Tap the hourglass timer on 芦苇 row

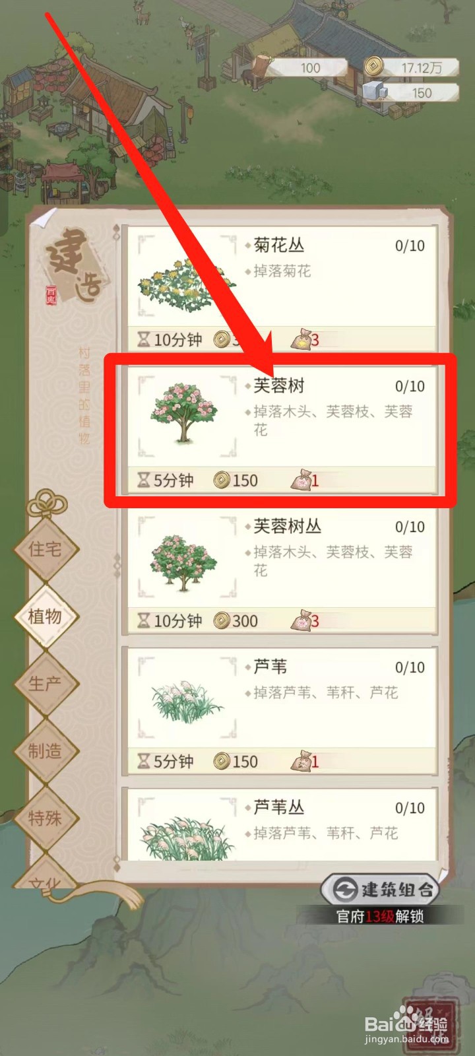tap(143, 761)
